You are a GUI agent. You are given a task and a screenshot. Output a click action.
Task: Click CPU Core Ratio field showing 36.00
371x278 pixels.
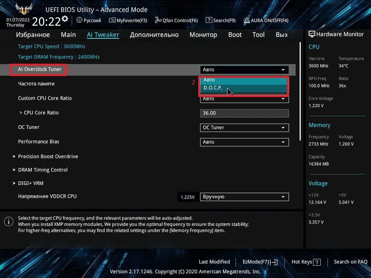(x=245, y=113)
